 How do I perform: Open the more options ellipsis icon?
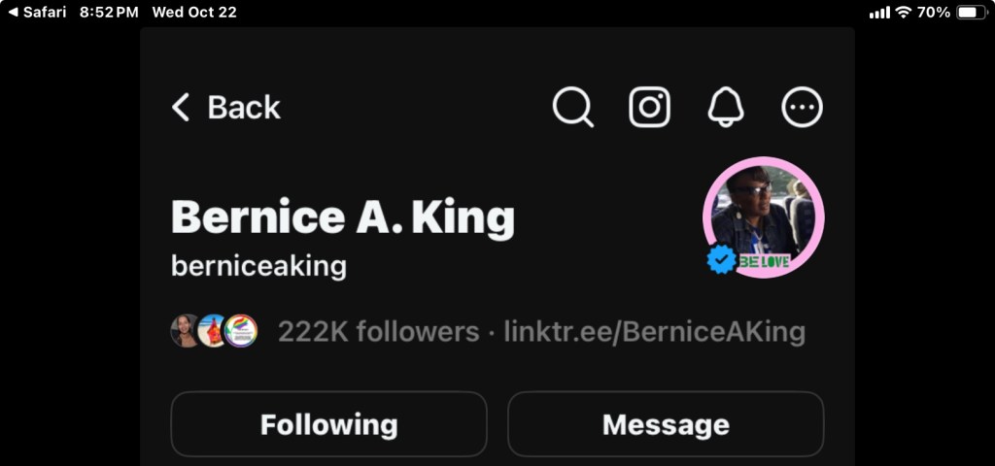click(x=803, y=107)
